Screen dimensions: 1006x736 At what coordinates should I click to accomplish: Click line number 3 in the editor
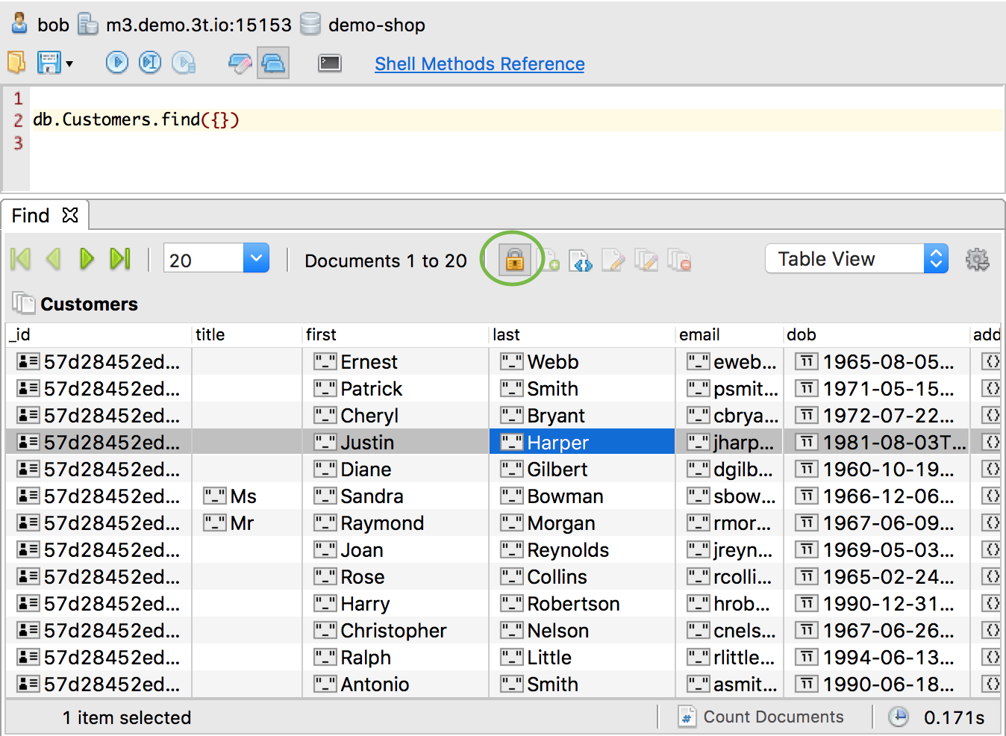tap(18, 143)
